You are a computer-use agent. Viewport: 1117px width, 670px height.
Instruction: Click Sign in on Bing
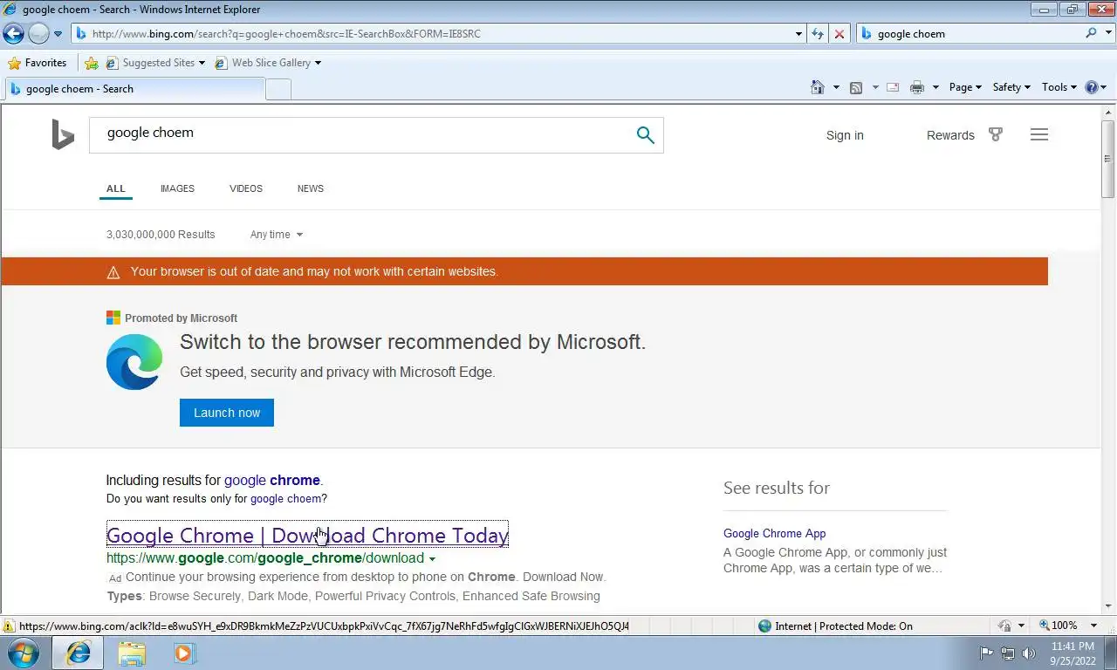coord(845,135)
